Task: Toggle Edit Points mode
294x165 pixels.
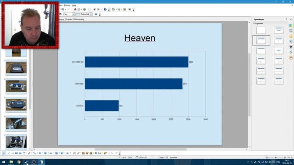Action: click(74, 153)
